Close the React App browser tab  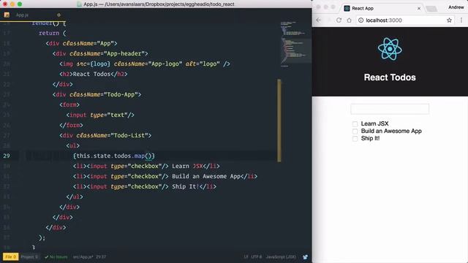click(419, 8)
